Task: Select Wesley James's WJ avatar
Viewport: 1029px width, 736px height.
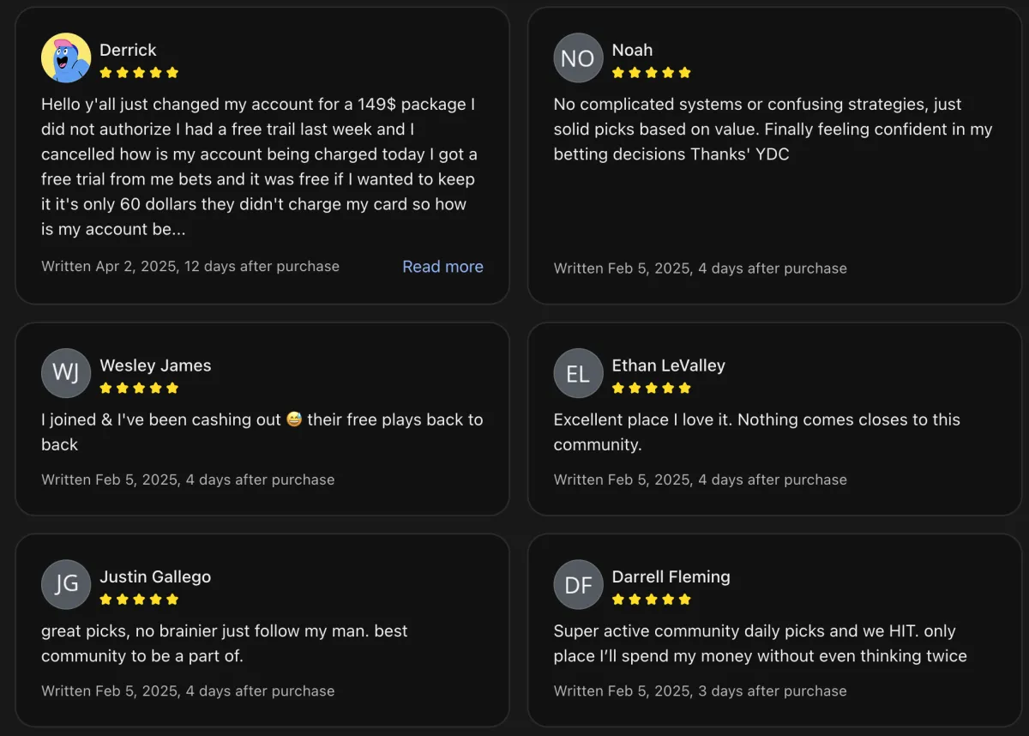Action: tap(66, 373)
